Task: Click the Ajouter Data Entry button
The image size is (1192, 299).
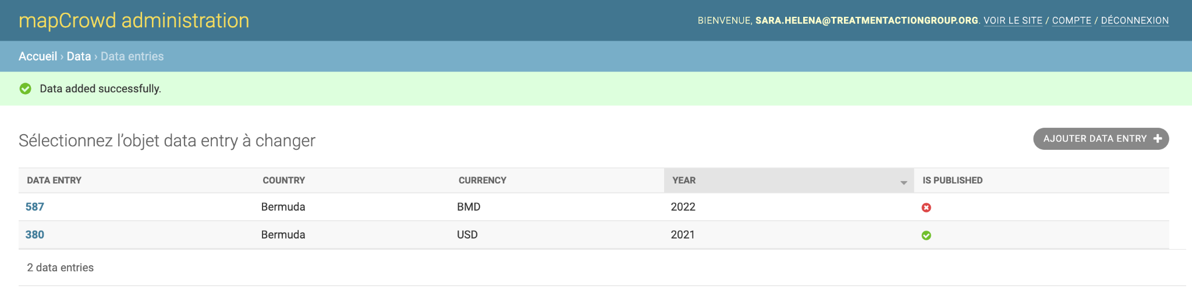Action: coord(1101,139)
